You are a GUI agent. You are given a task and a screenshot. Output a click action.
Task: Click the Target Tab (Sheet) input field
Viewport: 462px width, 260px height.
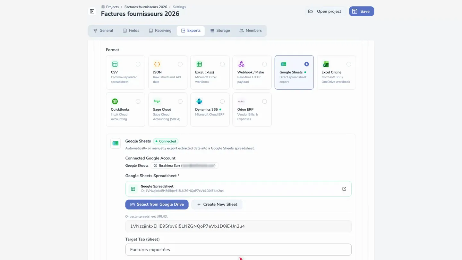click(238, 250)
